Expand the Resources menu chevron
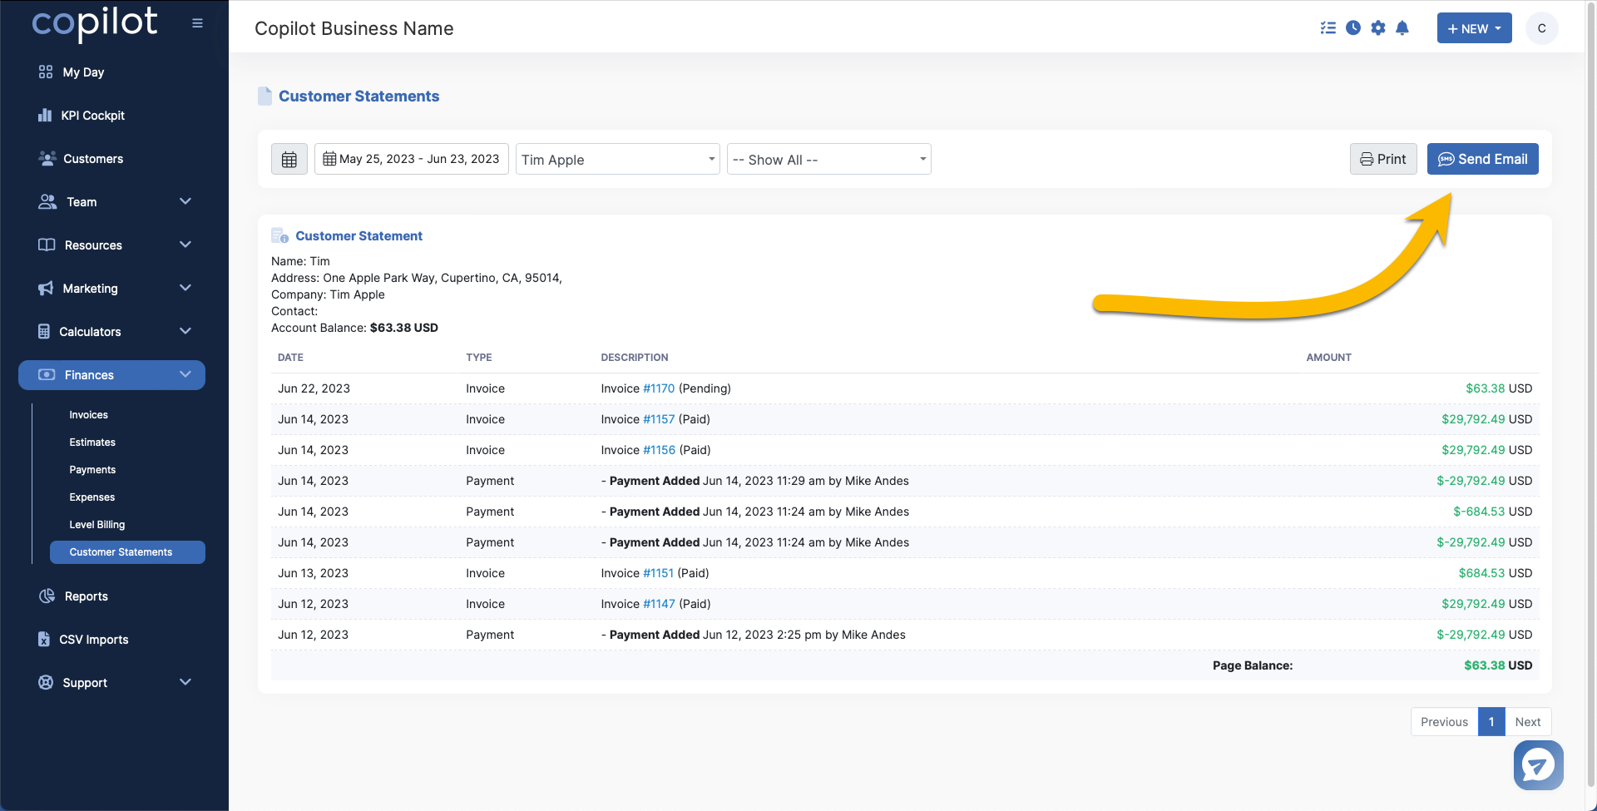This screenshot has height=811, width=1597. click(x=185, y=245)
